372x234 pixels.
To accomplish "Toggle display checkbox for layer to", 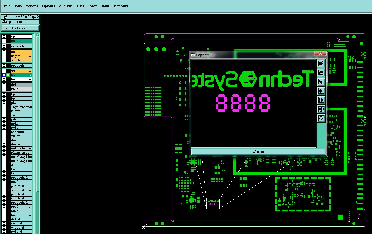I will [x=4, y=37].
